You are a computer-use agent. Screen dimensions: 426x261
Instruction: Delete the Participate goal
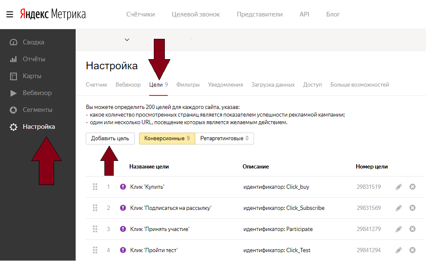pos(412,229)
